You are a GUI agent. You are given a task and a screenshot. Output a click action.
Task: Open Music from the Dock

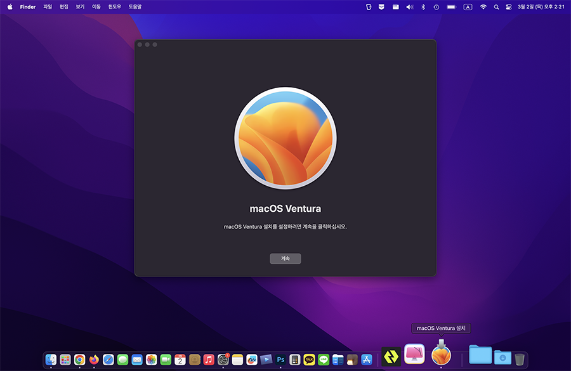(209, 360)
